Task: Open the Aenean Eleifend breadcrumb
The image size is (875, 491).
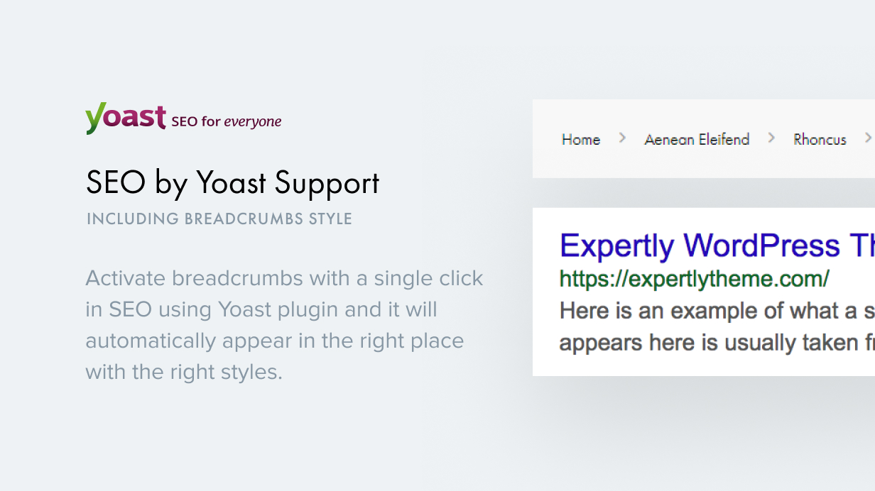Action: click(697, 140)
